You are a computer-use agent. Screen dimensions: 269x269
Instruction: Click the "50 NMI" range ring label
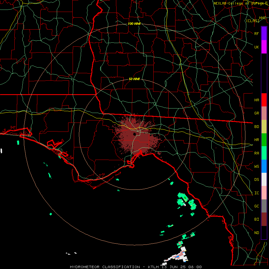[x=134, y=79]
